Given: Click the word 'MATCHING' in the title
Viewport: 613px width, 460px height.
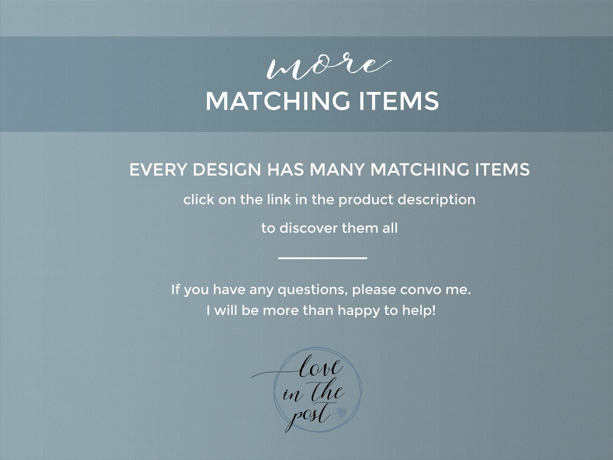Looking at the screenshot, I should pyautogui.click(x=278, y=101).
